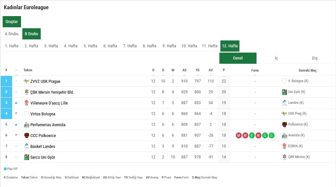The image size is (336, 187).
Task: Select 11. Hafta week tab
Action: click(x=210, y=46)
